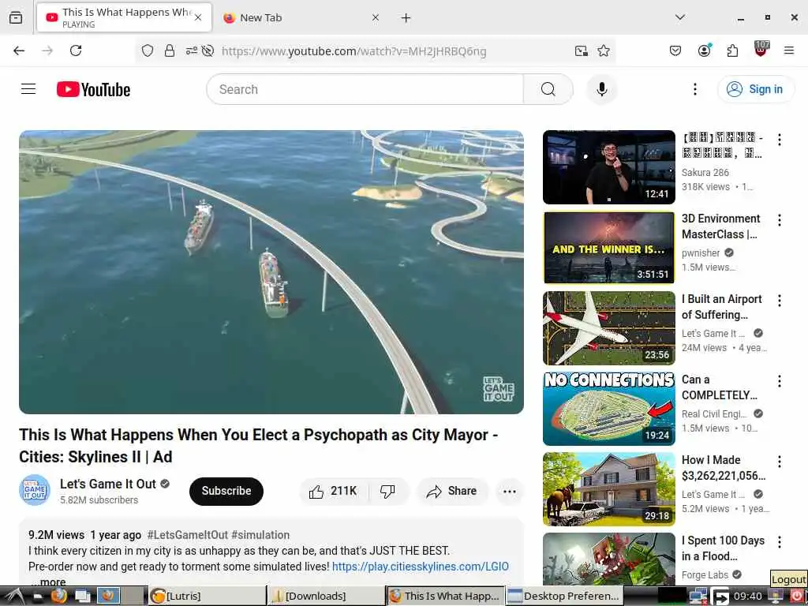
Task: Click the search magnifier button
Action: (x=548, y=89)
